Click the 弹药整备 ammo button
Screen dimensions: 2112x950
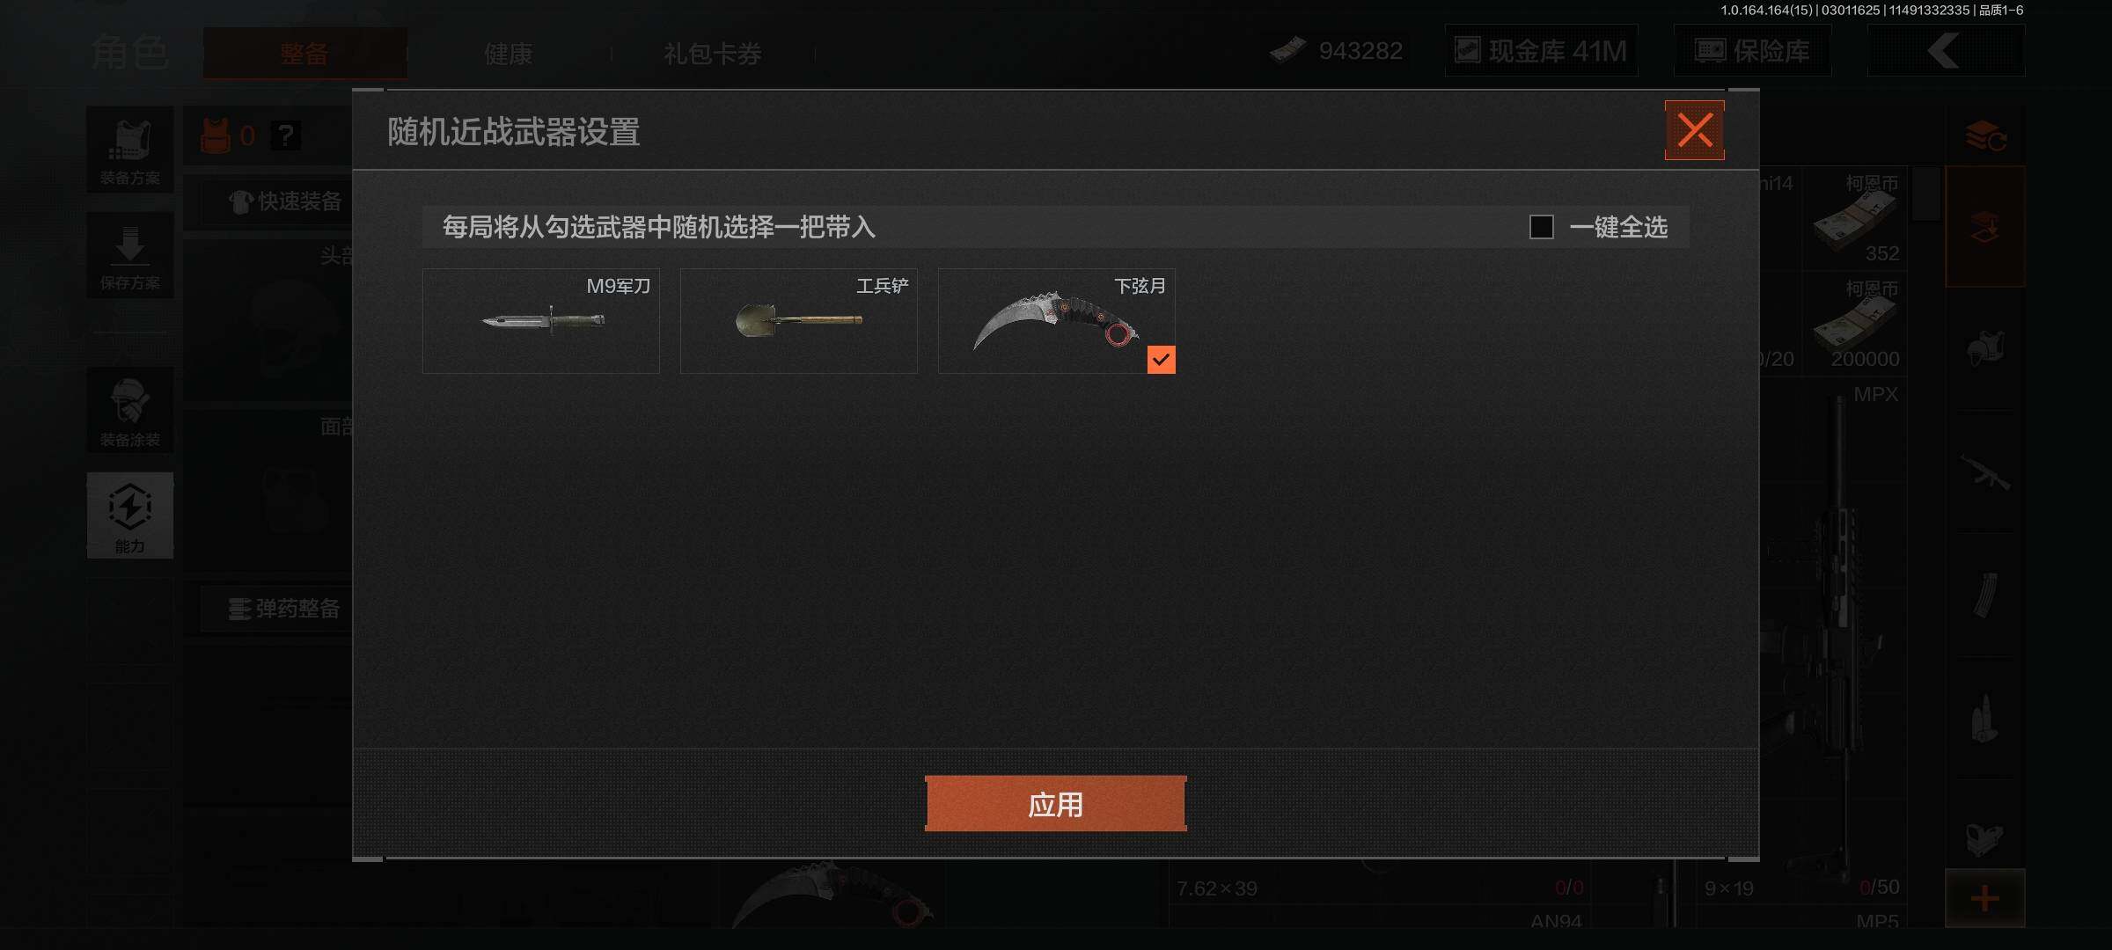click(x=286, y=609)
